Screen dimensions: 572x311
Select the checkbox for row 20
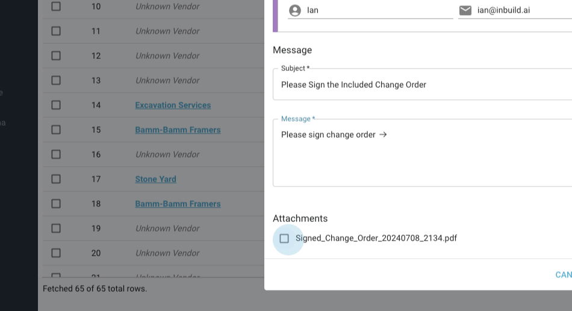point(56,253)
